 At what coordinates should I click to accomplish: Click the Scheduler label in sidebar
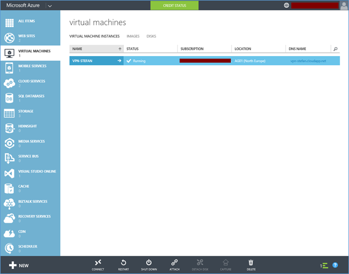click(x=28, y=246)
